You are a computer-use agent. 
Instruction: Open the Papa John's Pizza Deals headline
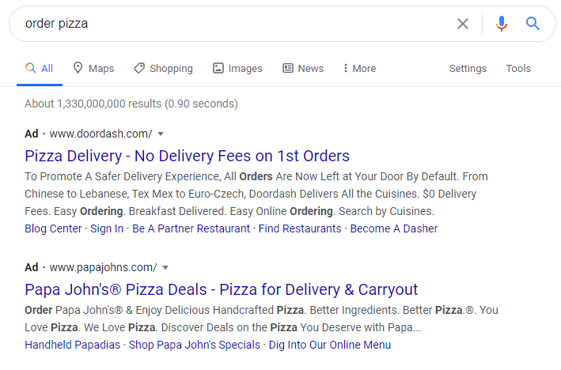221,289
